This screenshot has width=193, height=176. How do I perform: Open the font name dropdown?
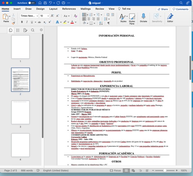[x=37, y=16]
